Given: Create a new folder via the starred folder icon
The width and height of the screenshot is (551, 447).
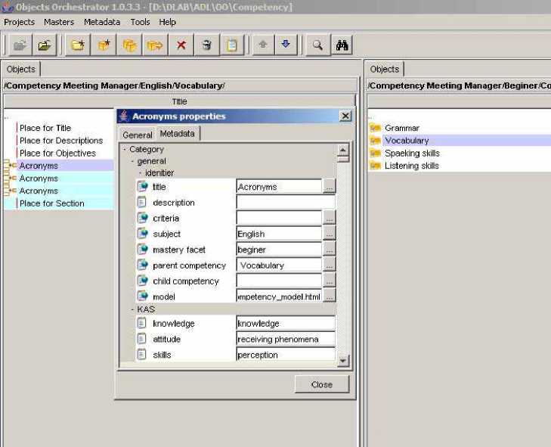Looking at the screenshot, I should (78, 45).
